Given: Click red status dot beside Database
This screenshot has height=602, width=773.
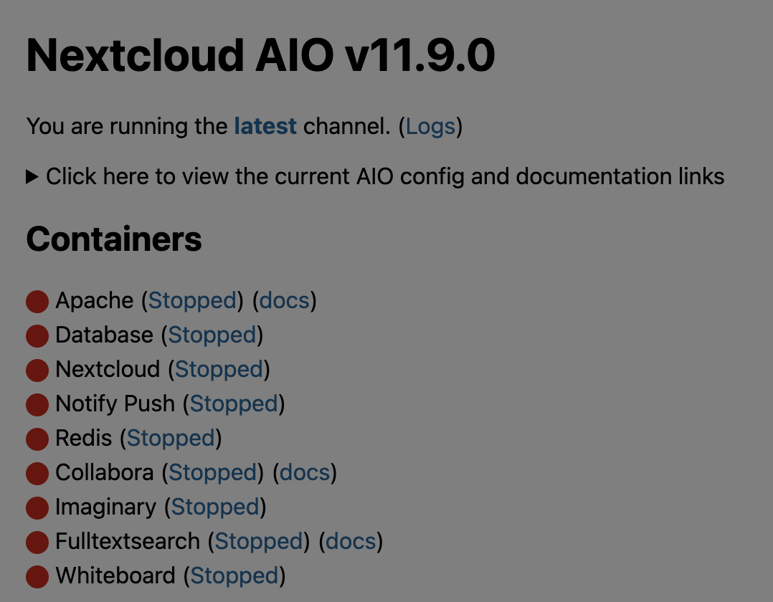Looking at the screenshot, I should (37, 336).
